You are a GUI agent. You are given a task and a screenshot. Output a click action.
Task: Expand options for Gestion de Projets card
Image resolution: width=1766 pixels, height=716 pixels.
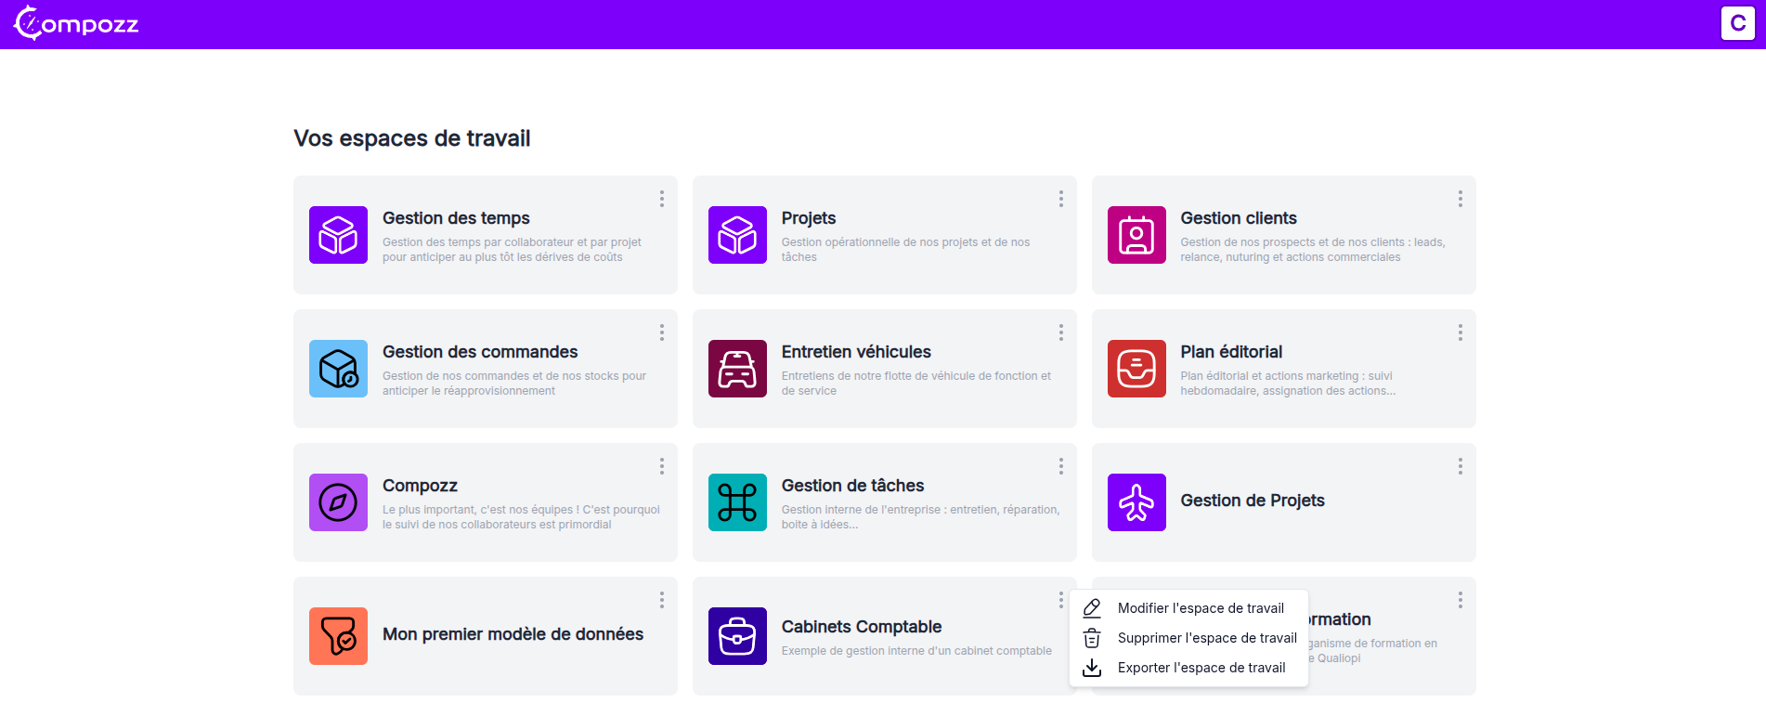pyautogui.click(x=1461, y=466)
